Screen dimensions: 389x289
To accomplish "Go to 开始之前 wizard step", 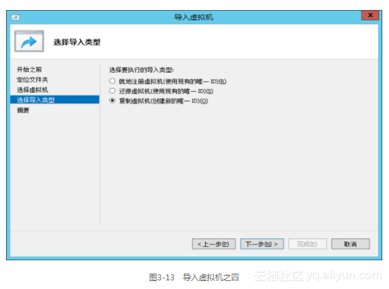I will pyautogui.click(x=29, y=69).
